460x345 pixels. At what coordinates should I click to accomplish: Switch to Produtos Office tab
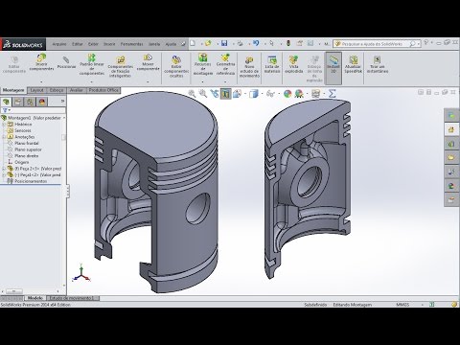pyautogui.click(x=103, y=90)
